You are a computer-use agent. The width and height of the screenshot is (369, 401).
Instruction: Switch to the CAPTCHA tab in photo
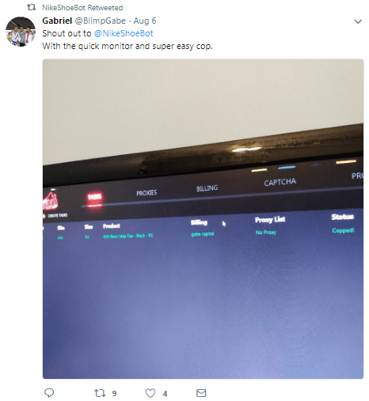point(280,182)
